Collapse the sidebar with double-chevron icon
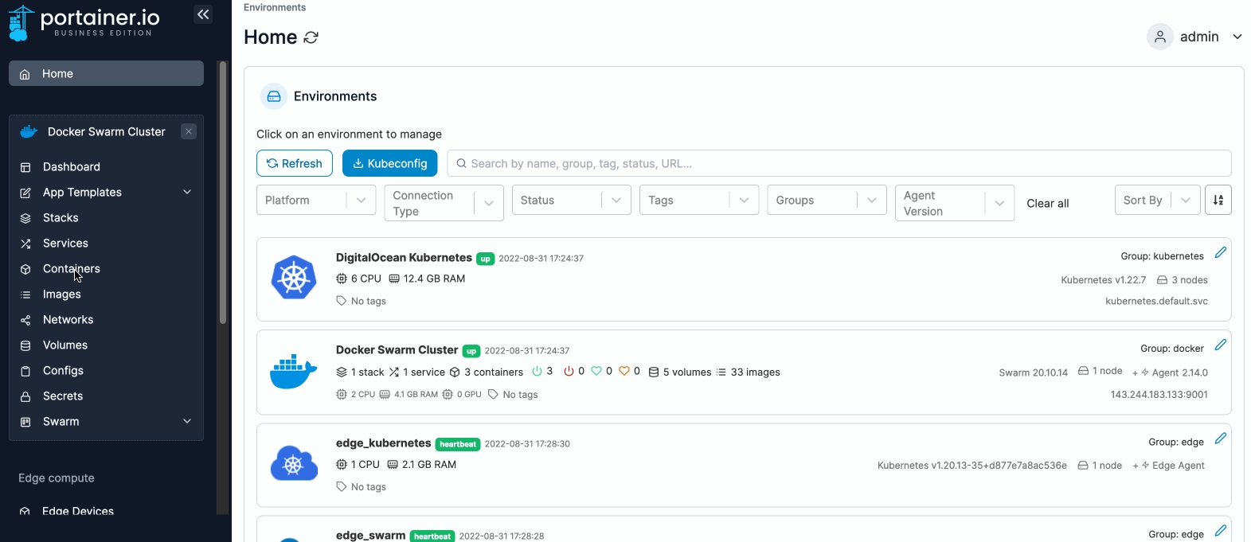 pyautogui.click(x=203, y=14)
